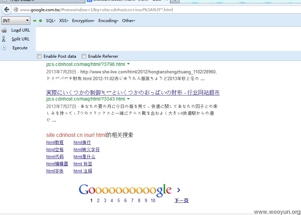The image size is (301, 215).
Task: Go to results page 3
Action: pos(105,200)
